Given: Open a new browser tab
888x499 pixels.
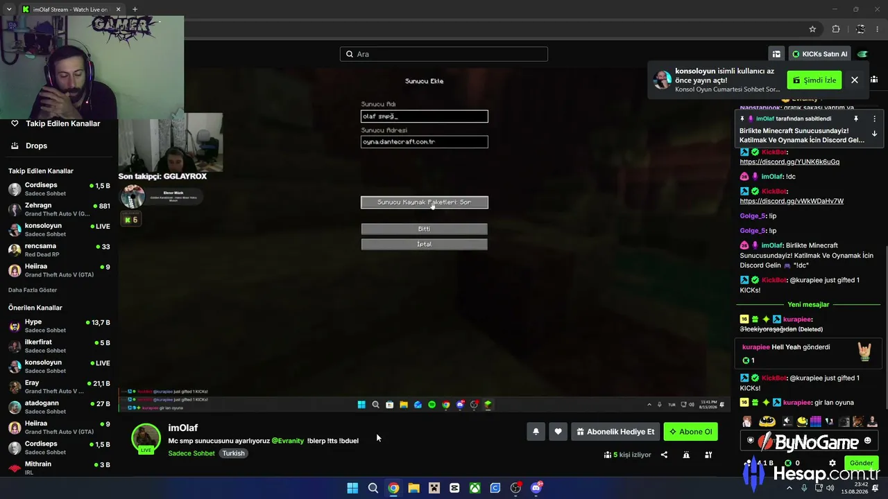Looking at the screenshot, I should coord(135,10).
